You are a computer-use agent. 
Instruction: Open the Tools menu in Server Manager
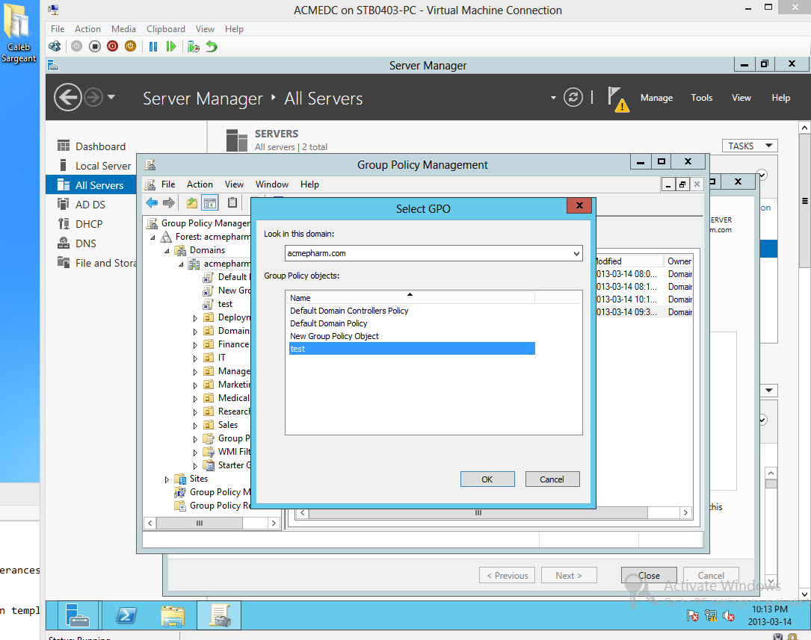(x=701, y=98)
